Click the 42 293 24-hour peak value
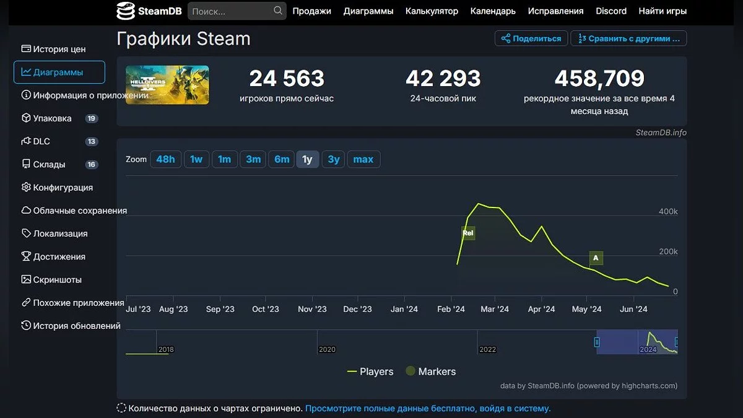This screenshot has height=418, width=743. 443,79
